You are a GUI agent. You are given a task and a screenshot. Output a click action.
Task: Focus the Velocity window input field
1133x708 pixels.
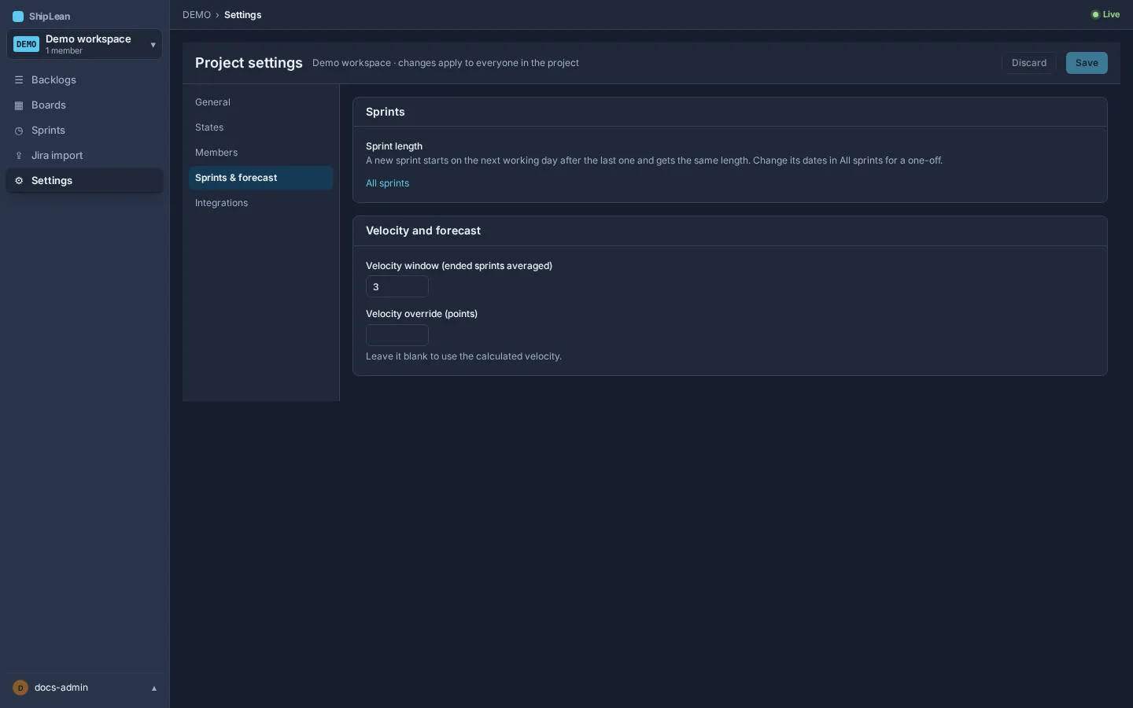(x=397, y=287)
